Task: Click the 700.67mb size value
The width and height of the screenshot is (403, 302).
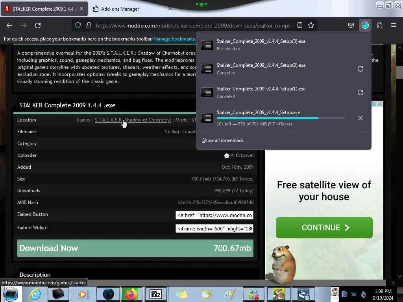Action: [x=222, y=179]
